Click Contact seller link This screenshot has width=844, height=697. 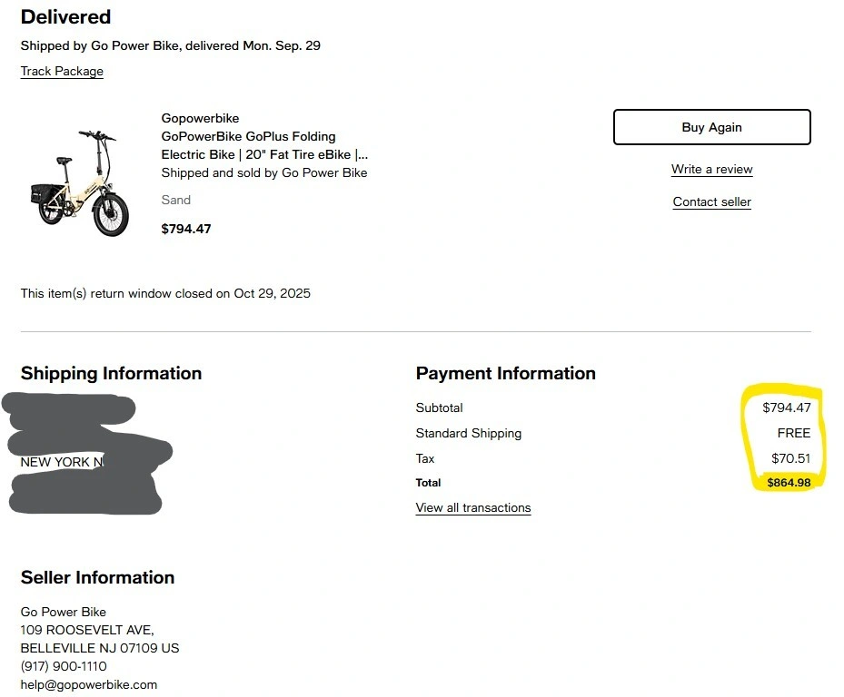point(711,201)
